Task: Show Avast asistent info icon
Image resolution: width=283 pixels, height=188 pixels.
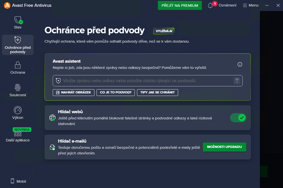Action: pos(240,64)
